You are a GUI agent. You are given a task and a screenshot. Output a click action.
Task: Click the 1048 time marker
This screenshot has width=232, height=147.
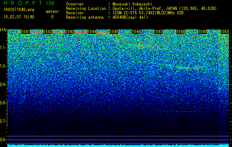click(x=181, y=32)
